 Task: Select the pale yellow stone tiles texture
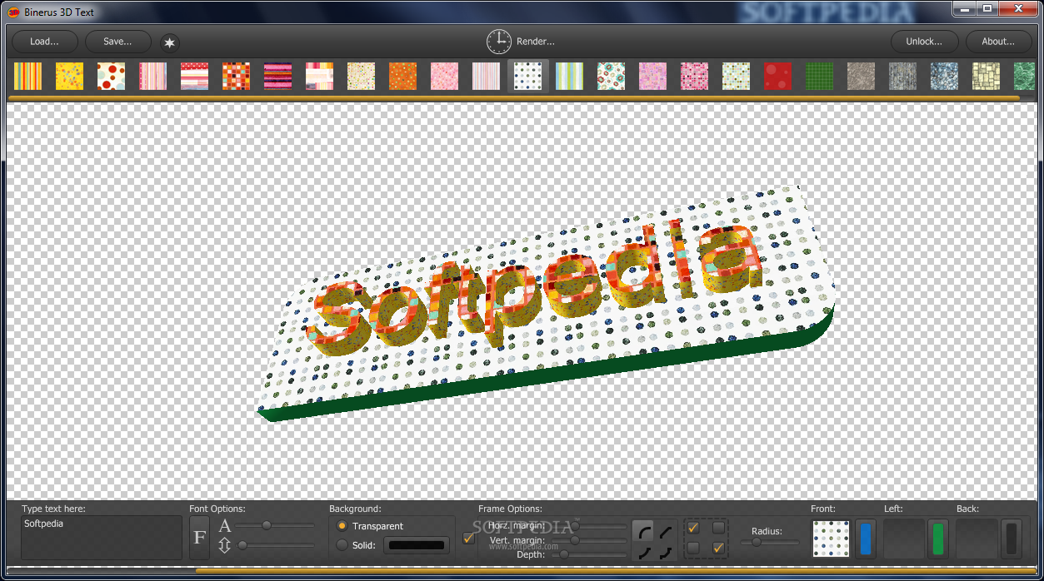click(986, 76)
